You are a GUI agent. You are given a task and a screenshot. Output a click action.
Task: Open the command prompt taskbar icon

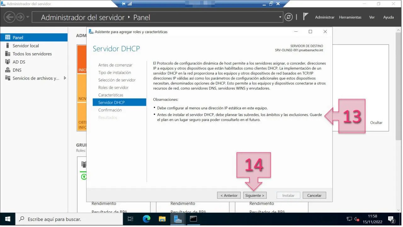[193, 219]
